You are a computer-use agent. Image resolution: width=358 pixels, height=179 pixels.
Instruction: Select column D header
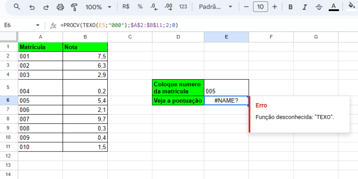click(178, 37)
